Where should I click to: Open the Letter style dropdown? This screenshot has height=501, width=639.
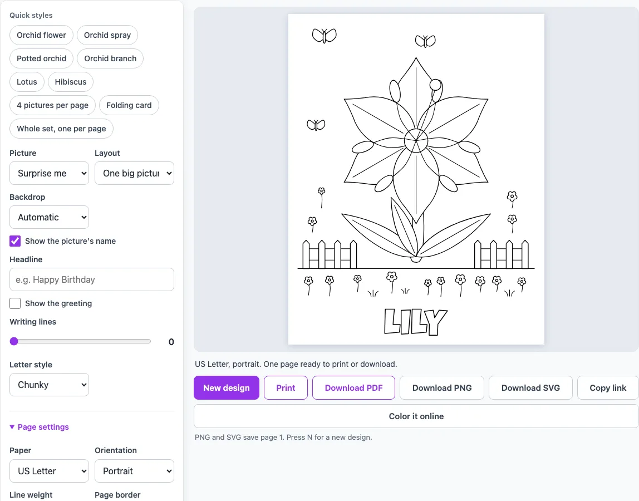point(50,385)
